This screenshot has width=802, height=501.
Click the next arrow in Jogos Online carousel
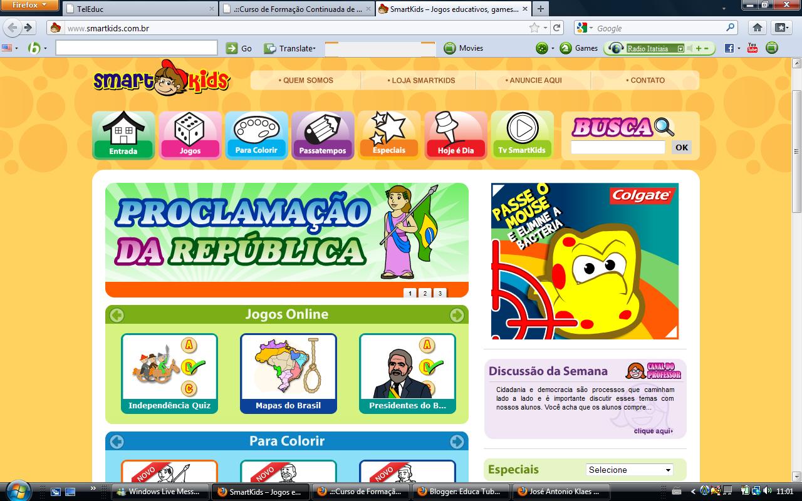(457, 314)
